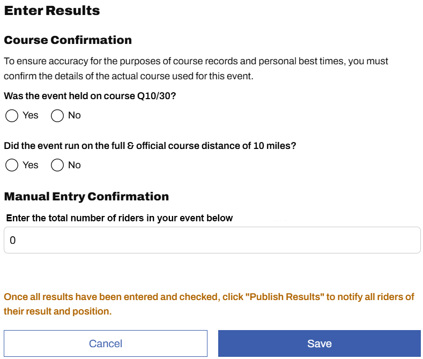
Task: Click the Yes label text under 10 miles question
Action: pos(31,165)
